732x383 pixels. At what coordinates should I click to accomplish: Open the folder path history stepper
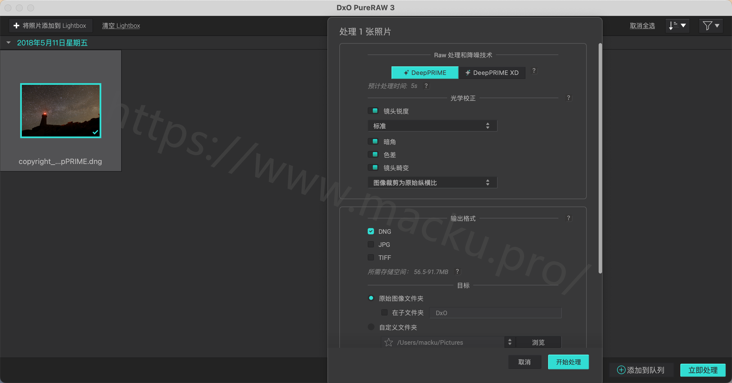pos(510,342)
